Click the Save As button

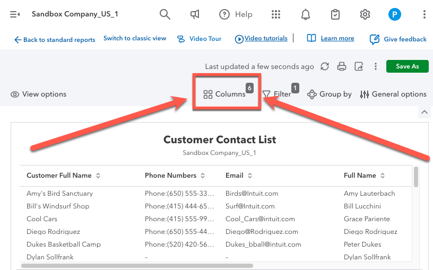pyautogui.click(x=407, y=66)
